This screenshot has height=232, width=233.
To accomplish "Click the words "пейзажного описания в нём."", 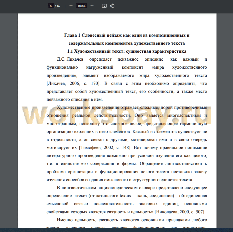I will (74, 100).
